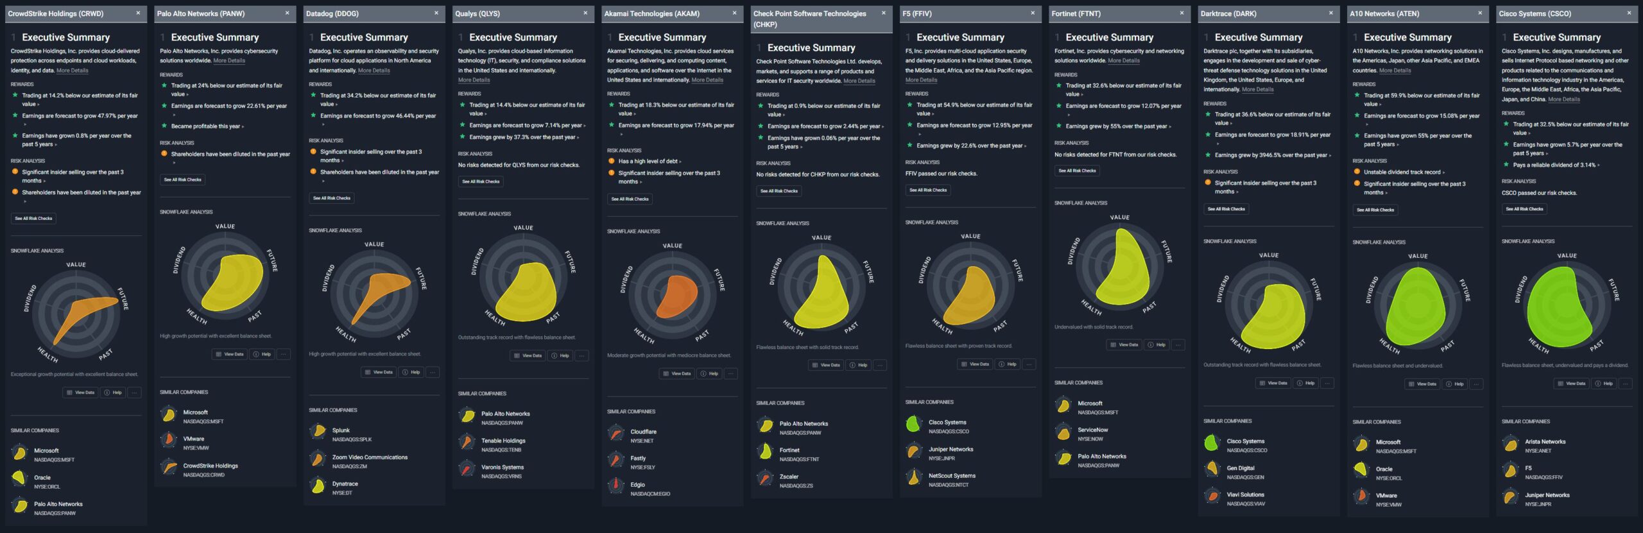Open the three-dot menu in the Qualys column
The width and height of the screenshot is (1643, 533).
(581, 355)
